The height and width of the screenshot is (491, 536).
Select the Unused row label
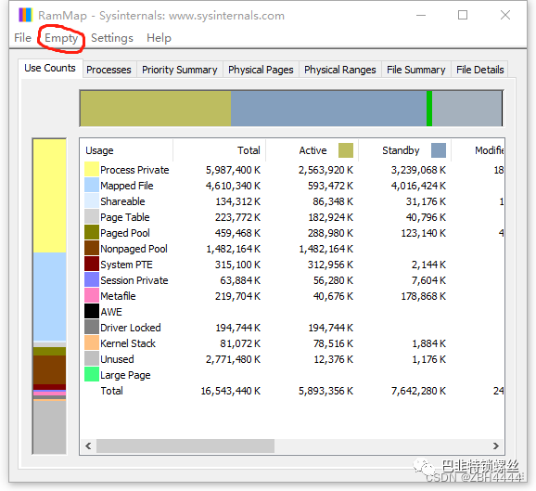[117, 359]
